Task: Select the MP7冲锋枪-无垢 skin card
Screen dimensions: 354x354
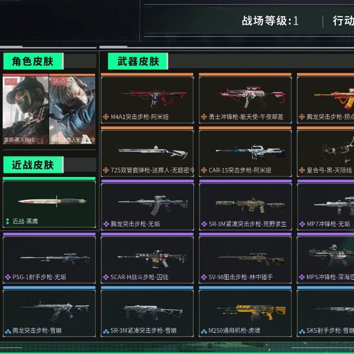Action: click(x=326, y=207)
